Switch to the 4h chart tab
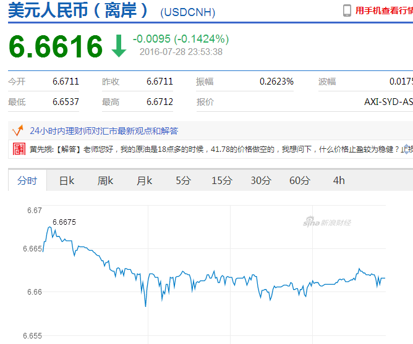Viewport: 413px width, 344px height. pos(339,180)
